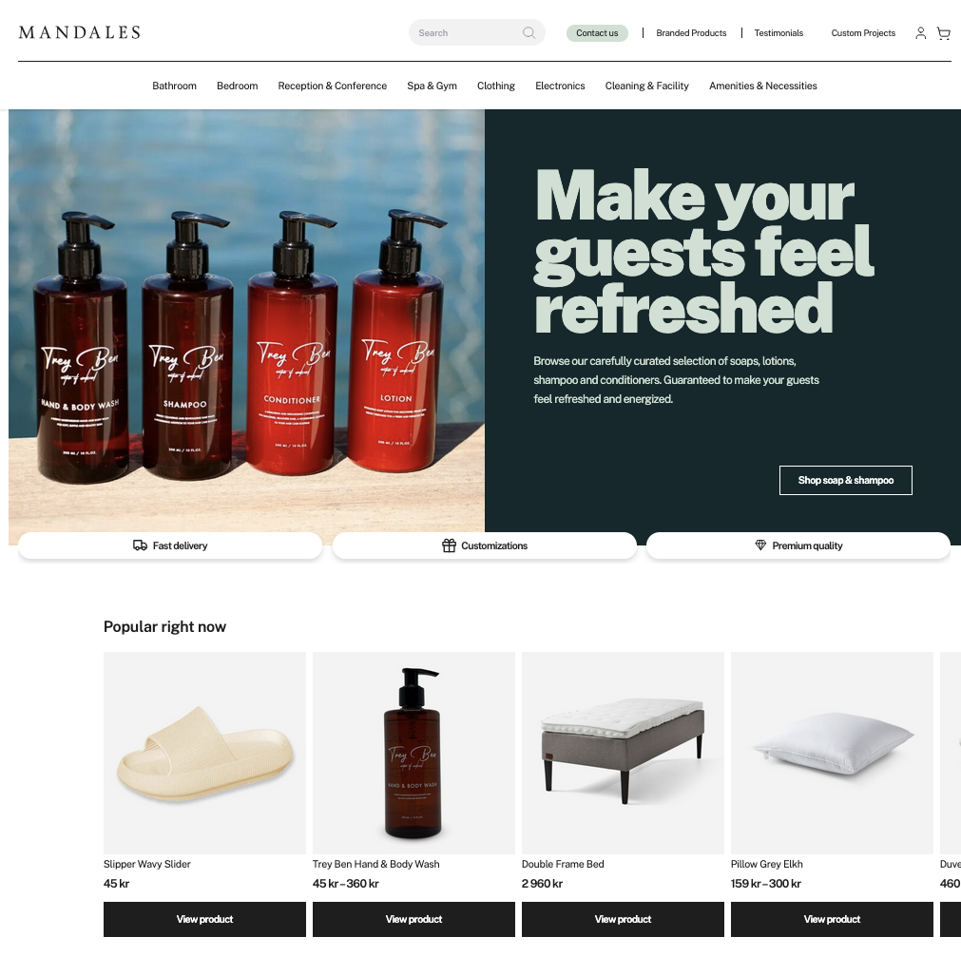Open the Spa & Gym category
The height and width of the screenshot is (956, 961).
[432, 86]
